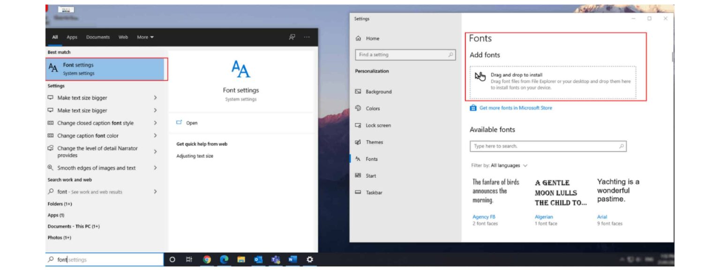
Task: Select Themes in Personalization sidebar
Action: point(374,142)
